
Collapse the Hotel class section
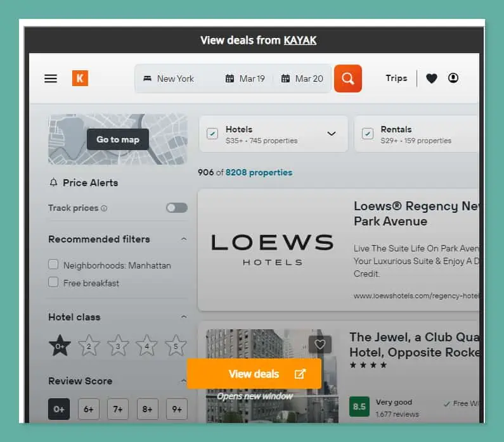184,317
